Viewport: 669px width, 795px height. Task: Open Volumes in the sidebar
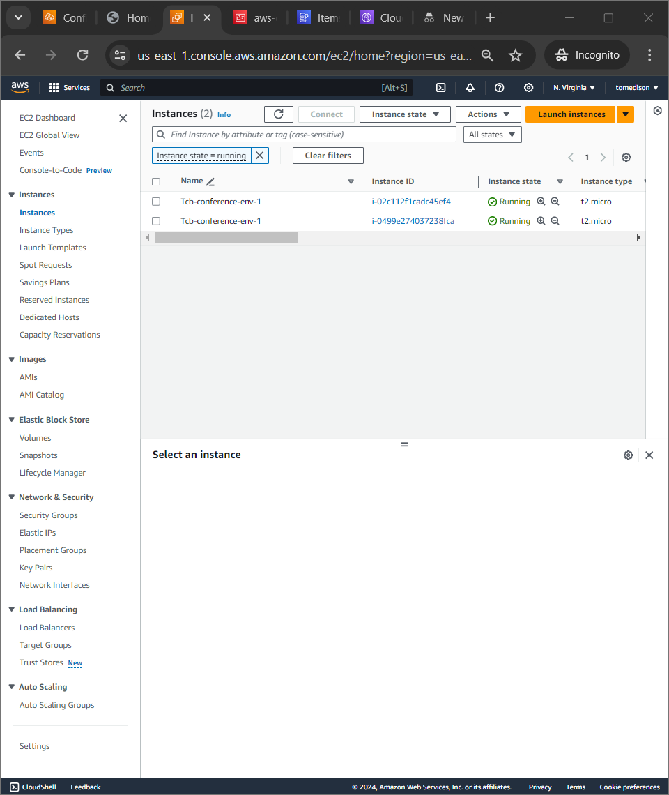click(35, 437)
